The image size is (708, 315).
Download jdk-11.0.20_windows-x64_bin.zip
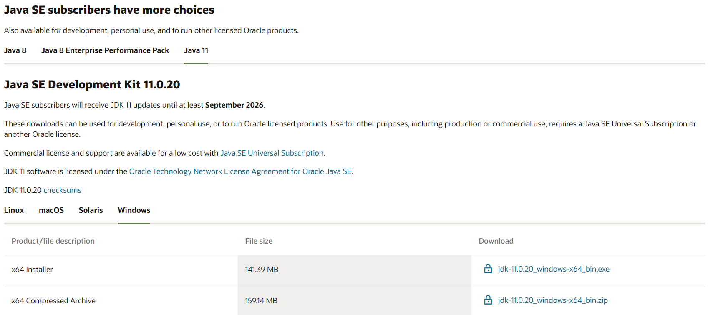pos(553,300)
